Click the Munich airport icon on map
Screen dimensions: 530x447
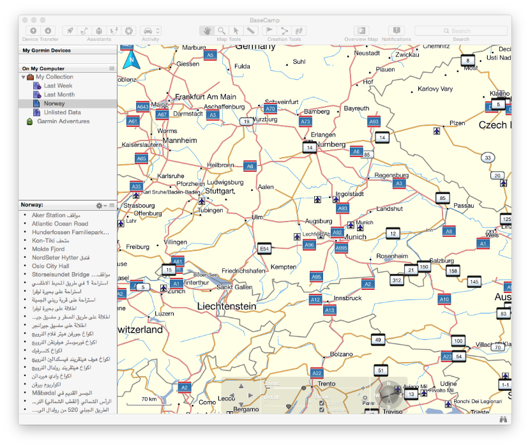point(351,225)
